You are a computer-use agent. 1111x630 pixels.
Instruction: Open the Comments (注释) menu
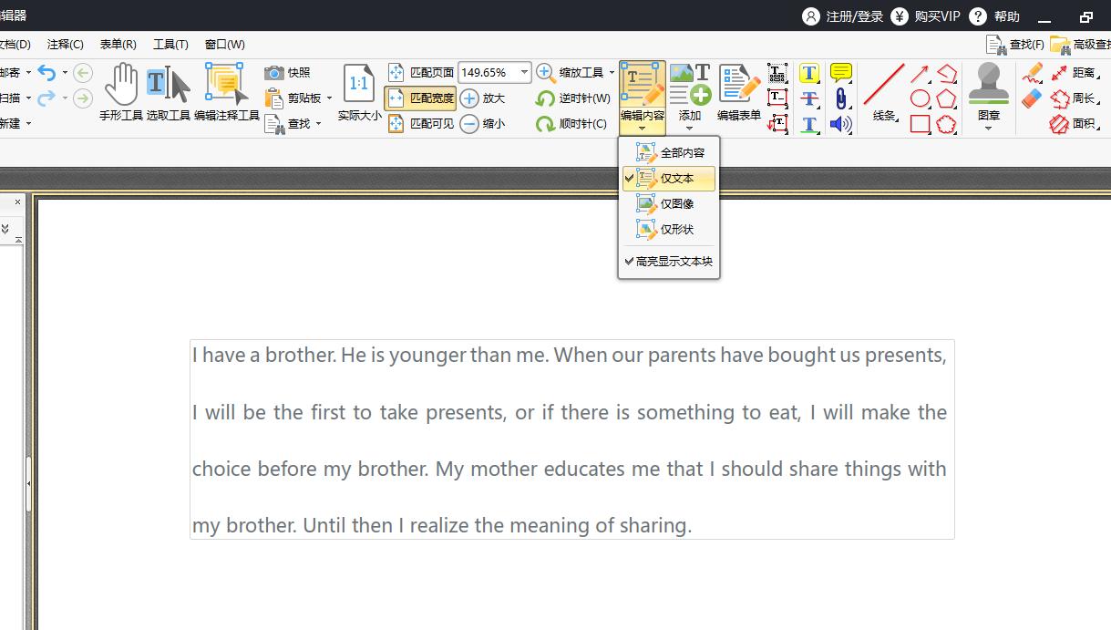(65, 44)
